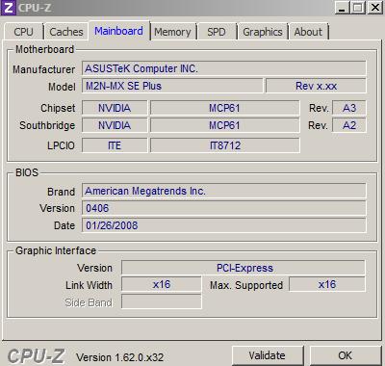Click the Link Width label

coord(89,285)
